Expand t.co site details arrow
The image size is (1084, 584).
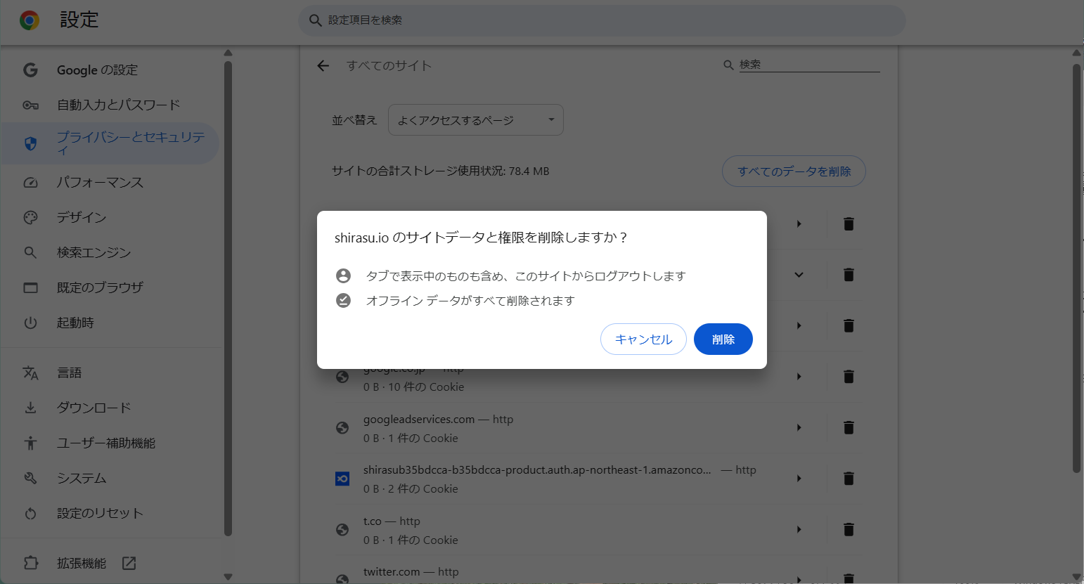coord(799,529)
